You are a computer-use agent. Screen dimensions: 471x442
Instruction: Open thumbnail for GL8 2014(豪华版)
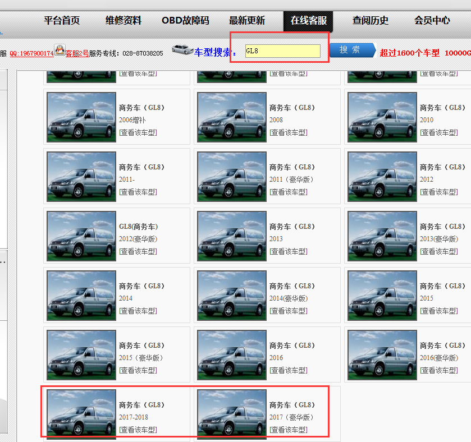pos(232,295)
